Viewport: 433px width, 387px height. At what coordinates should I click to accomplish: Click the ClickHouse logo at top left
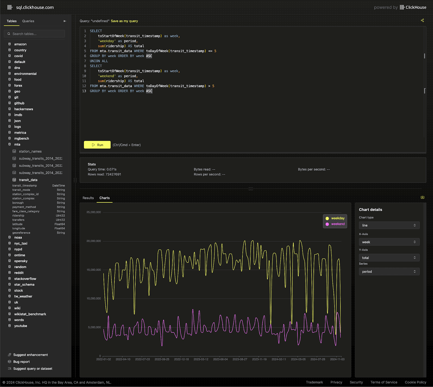(x=10, y=7)
